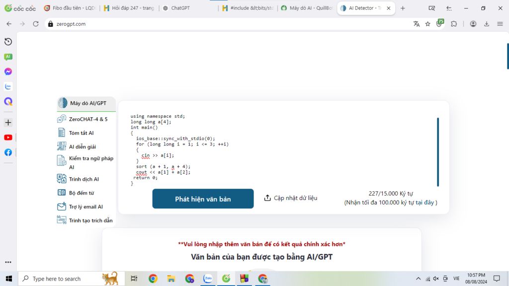This screenshot has width=509, height=286.
Task: Click the page vertical scrollbar
Action: point(508,56)
